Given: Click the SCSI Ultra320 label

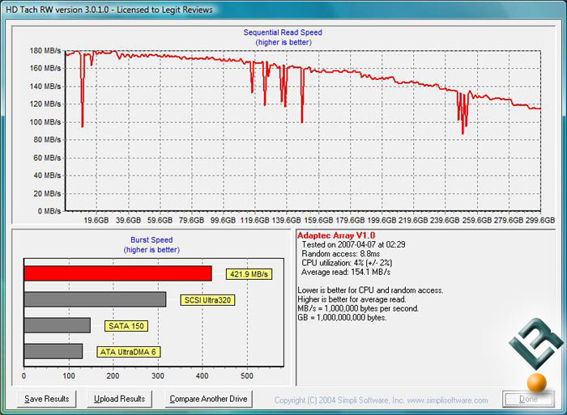Looking at the screenshot, I should [x=207, y=300].
